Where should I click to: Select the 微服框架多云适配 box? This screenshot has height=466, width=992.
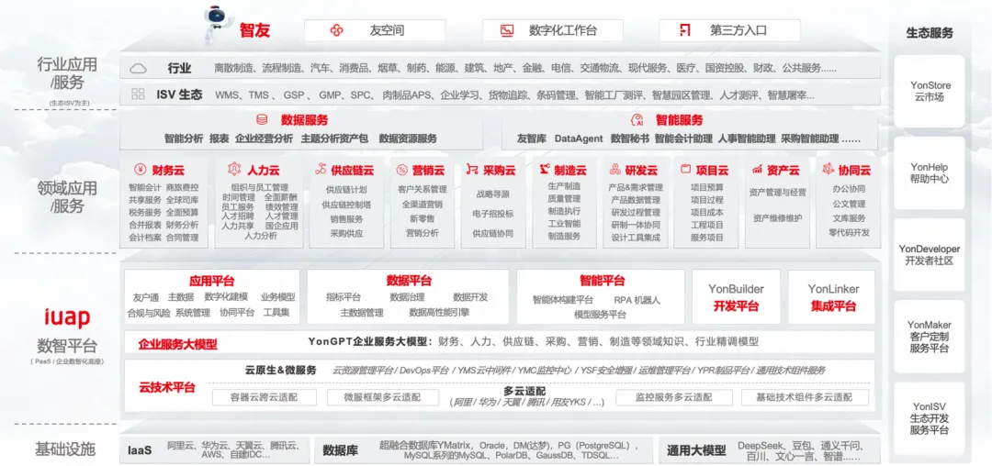click(382, 397)
